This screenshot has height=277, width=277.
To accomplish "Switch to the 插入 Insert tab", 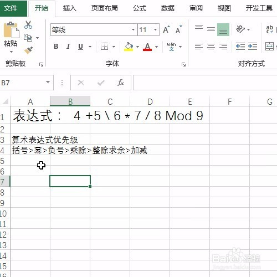I will pyautogui.click(x=69, y=8).
